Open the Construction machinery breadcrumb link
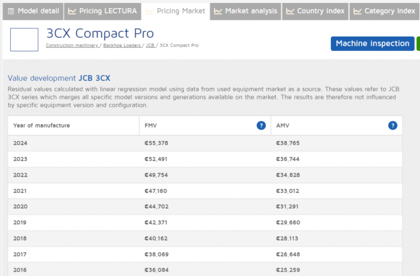The height and width of the screenshot is (276, 420). click(72, 45)
